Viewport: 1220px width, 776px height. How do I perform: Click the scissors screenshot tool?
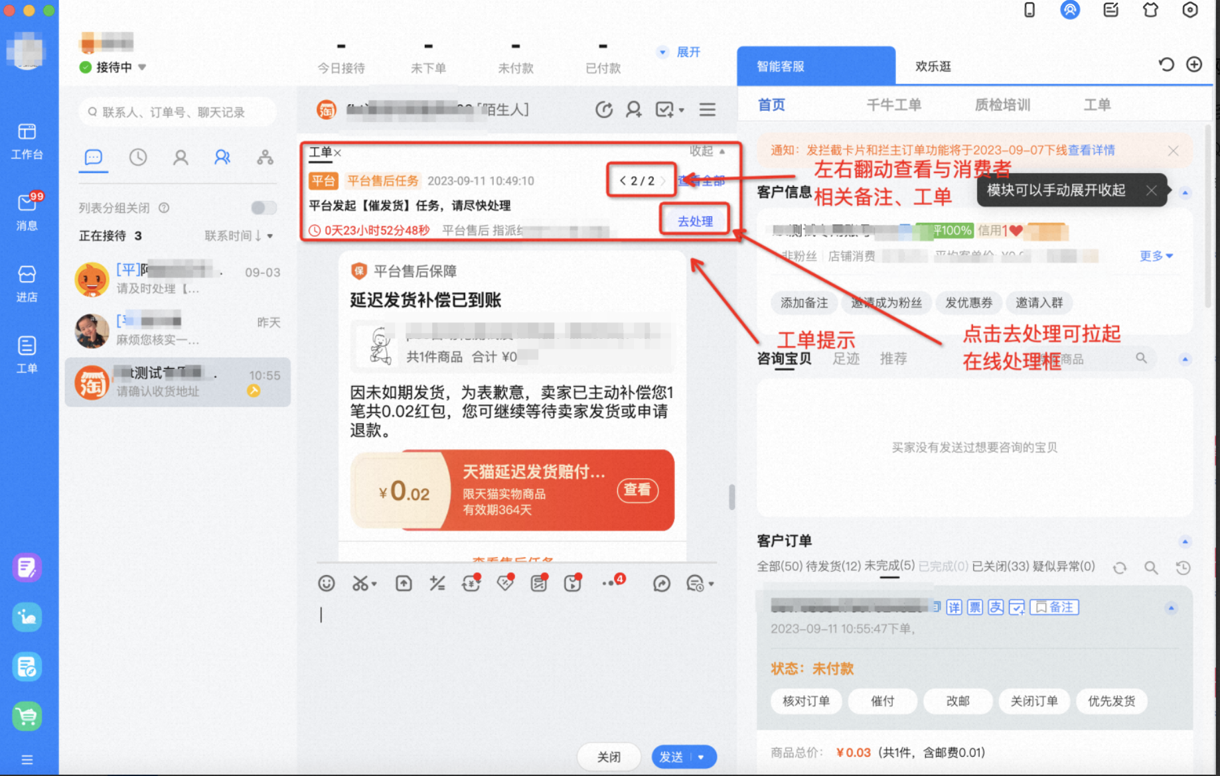click(360, 583)
